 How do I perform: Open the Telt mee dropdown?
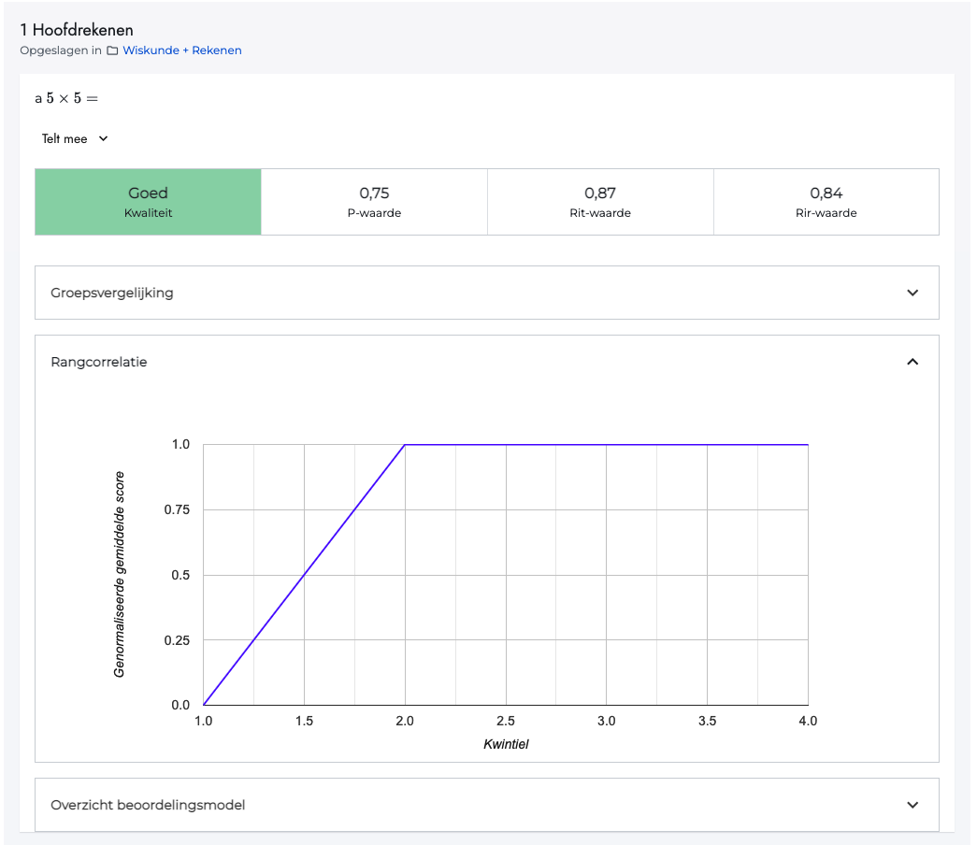coord(75,139)
